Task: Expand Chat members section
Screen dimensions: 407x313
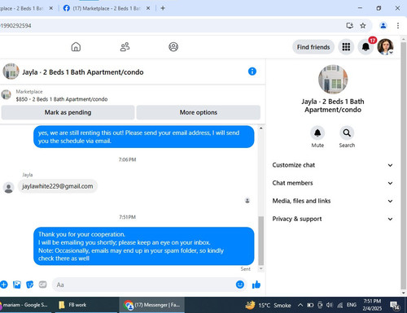Action: pos(333,183)
